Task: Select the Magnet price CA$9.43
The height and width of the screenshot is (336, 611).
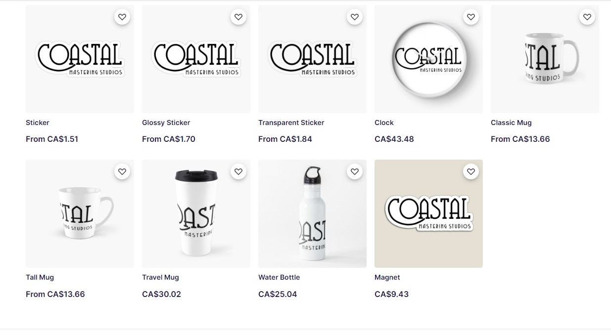Action: coord(391,294)
